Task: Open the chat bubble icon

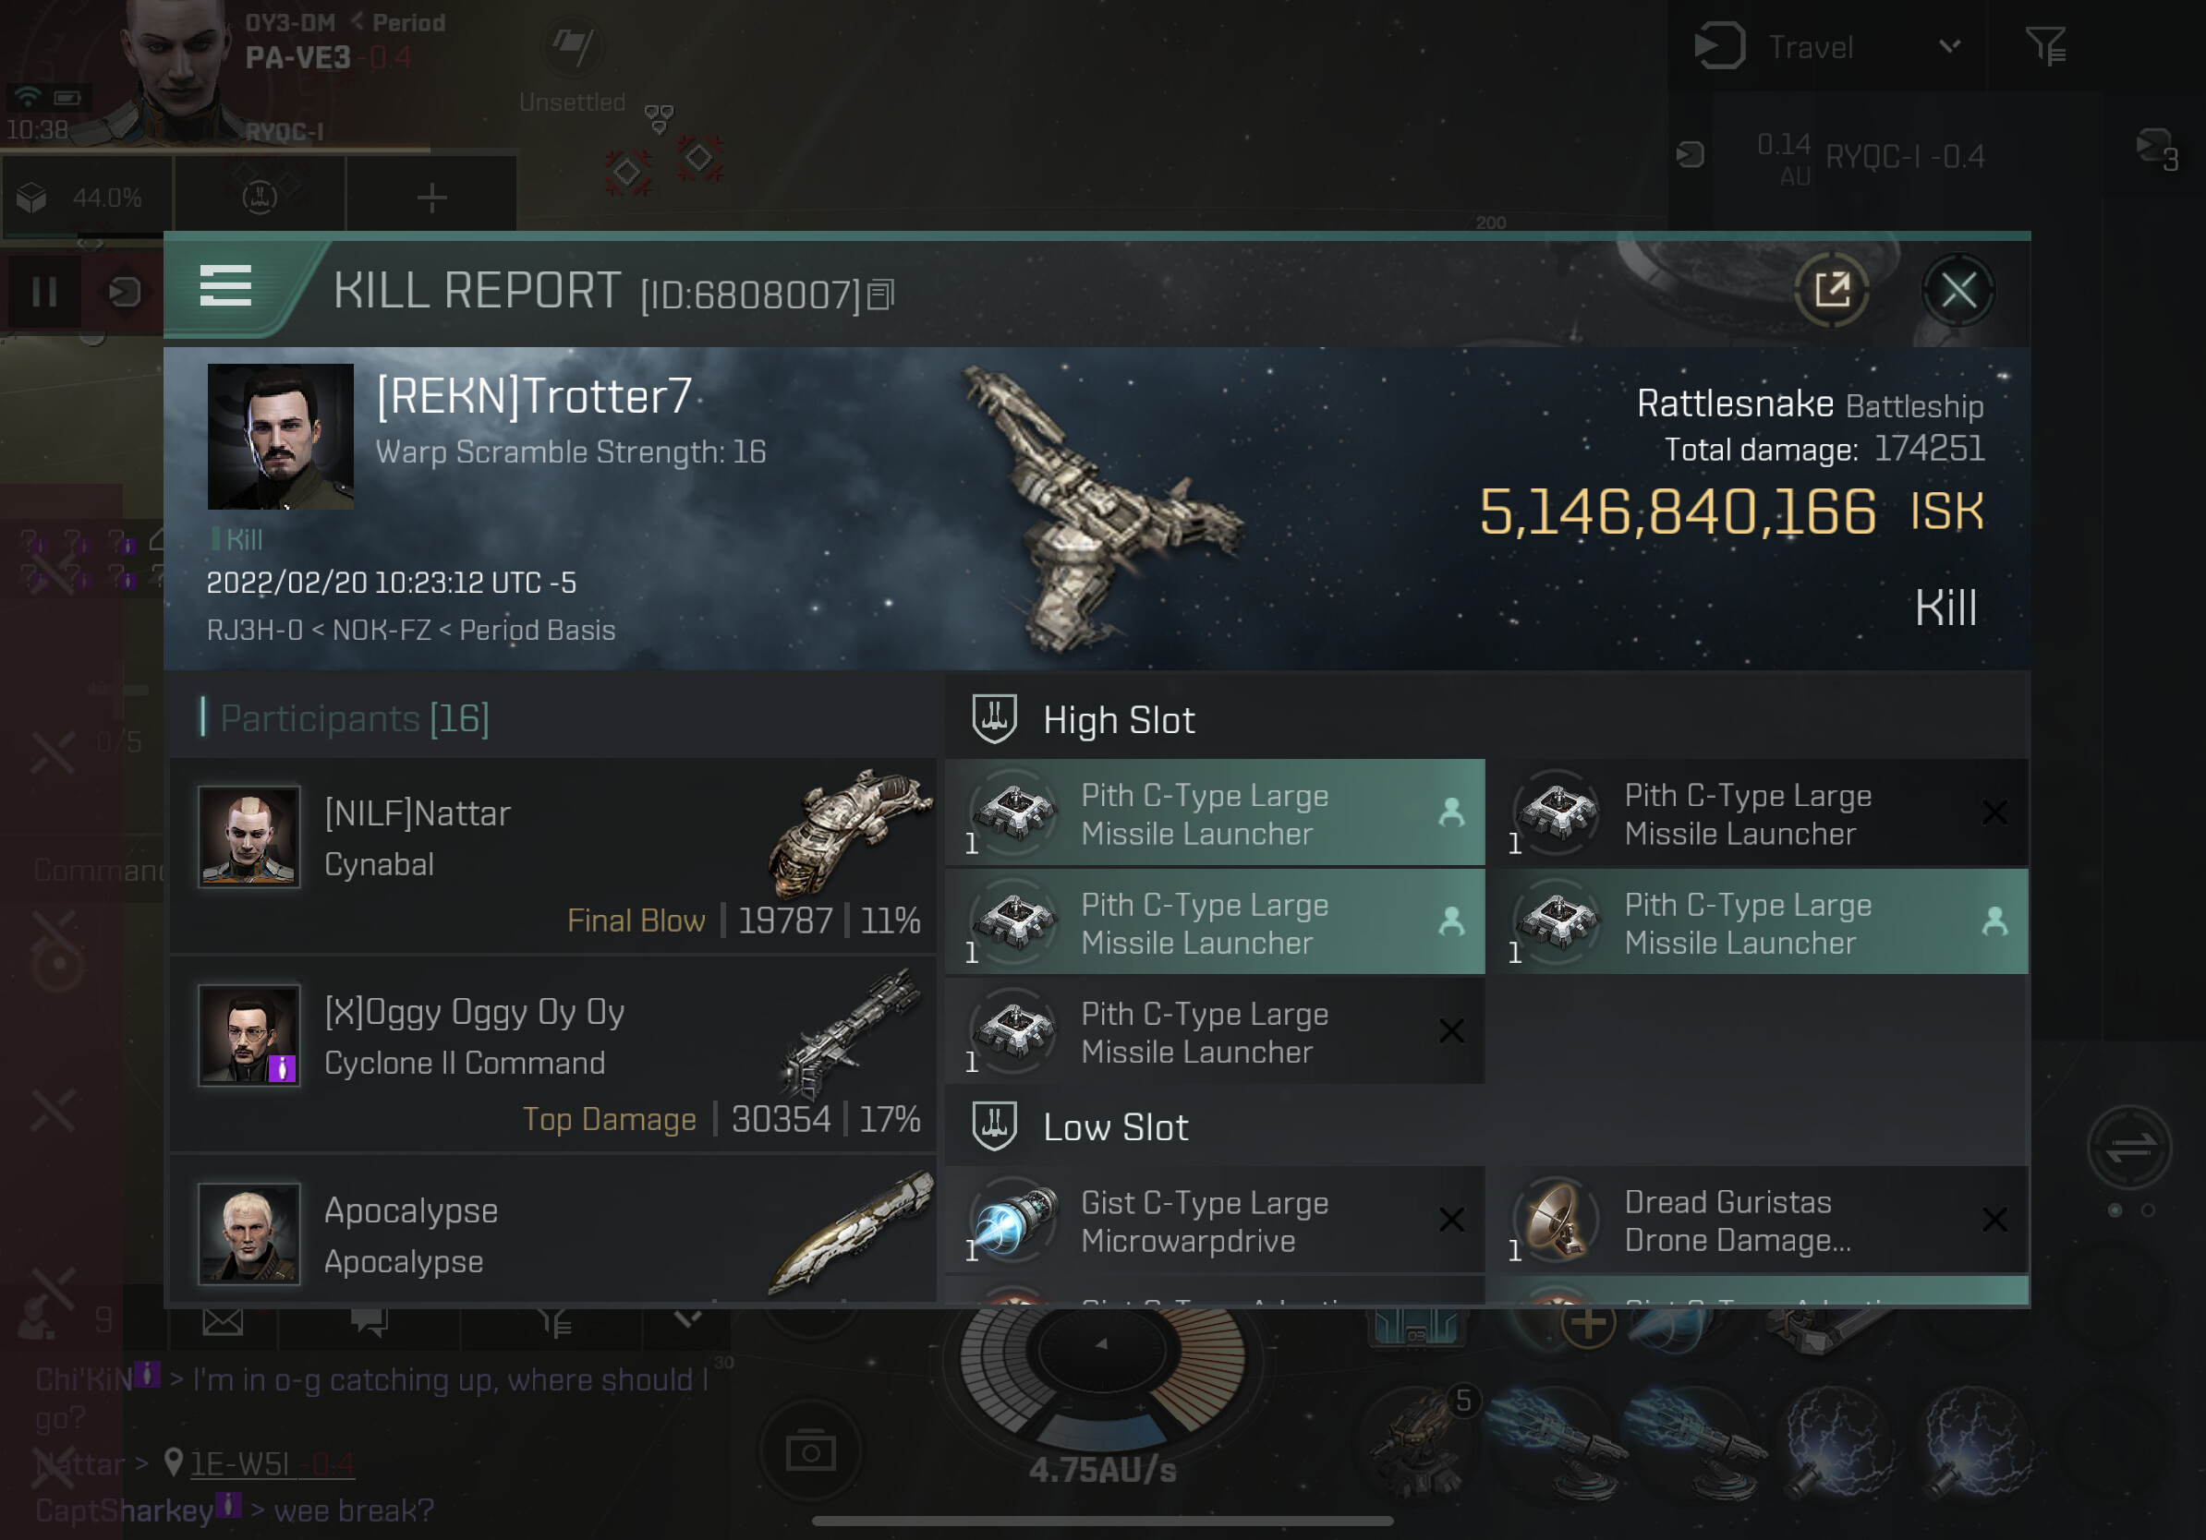Action: [x=369, y=1322]
